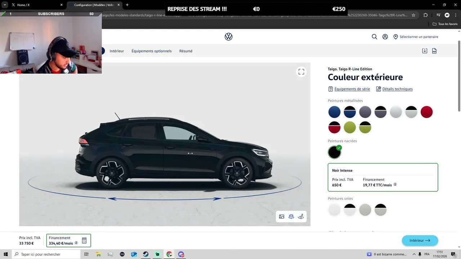Go to the Intérieur step
Viewport: 461px width, 259px height.
point(117,51)
